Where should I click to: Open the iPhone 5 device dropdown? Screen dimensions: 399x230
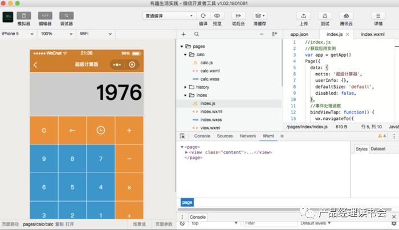point(18,34)
